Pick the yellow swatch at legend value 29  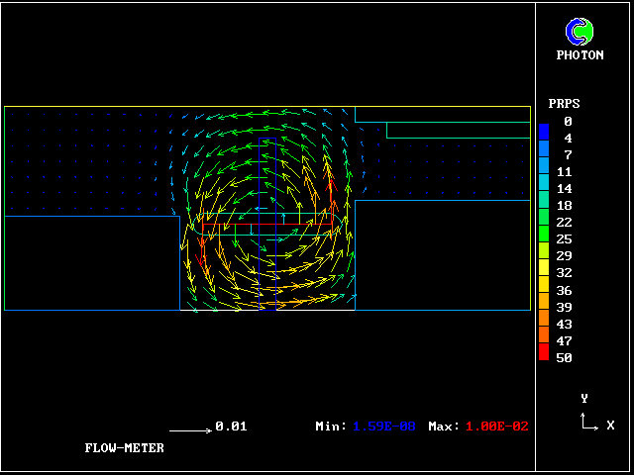click(544, 256)
